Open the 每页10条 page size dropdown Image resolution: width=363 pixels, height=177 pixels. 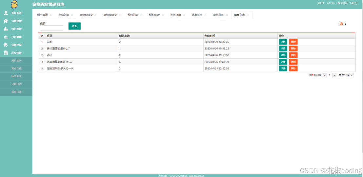346,75
